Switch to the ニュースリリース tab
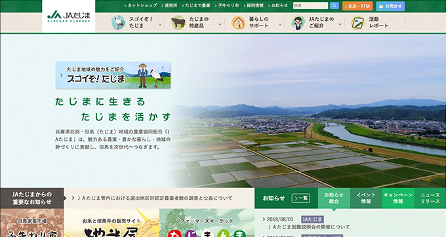 [x=430, y=198]
